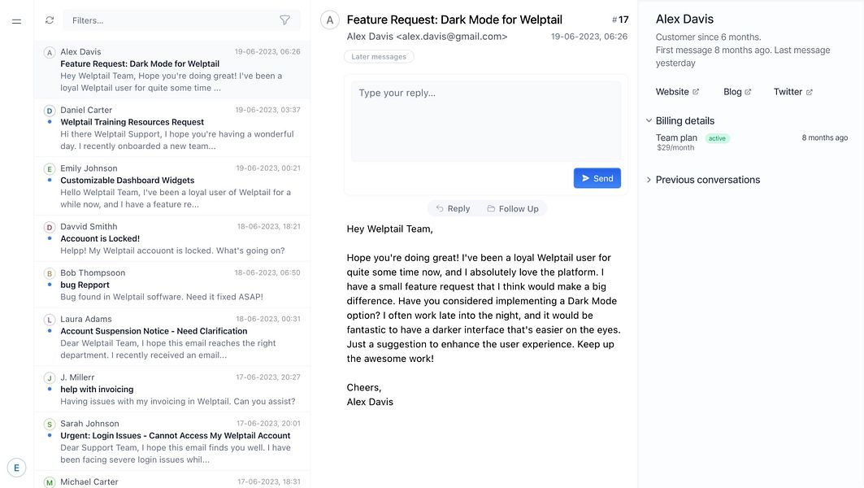Screen dimensions: 864x488
Task: Click the Website external link icon
Action: (x=696, y=92)
